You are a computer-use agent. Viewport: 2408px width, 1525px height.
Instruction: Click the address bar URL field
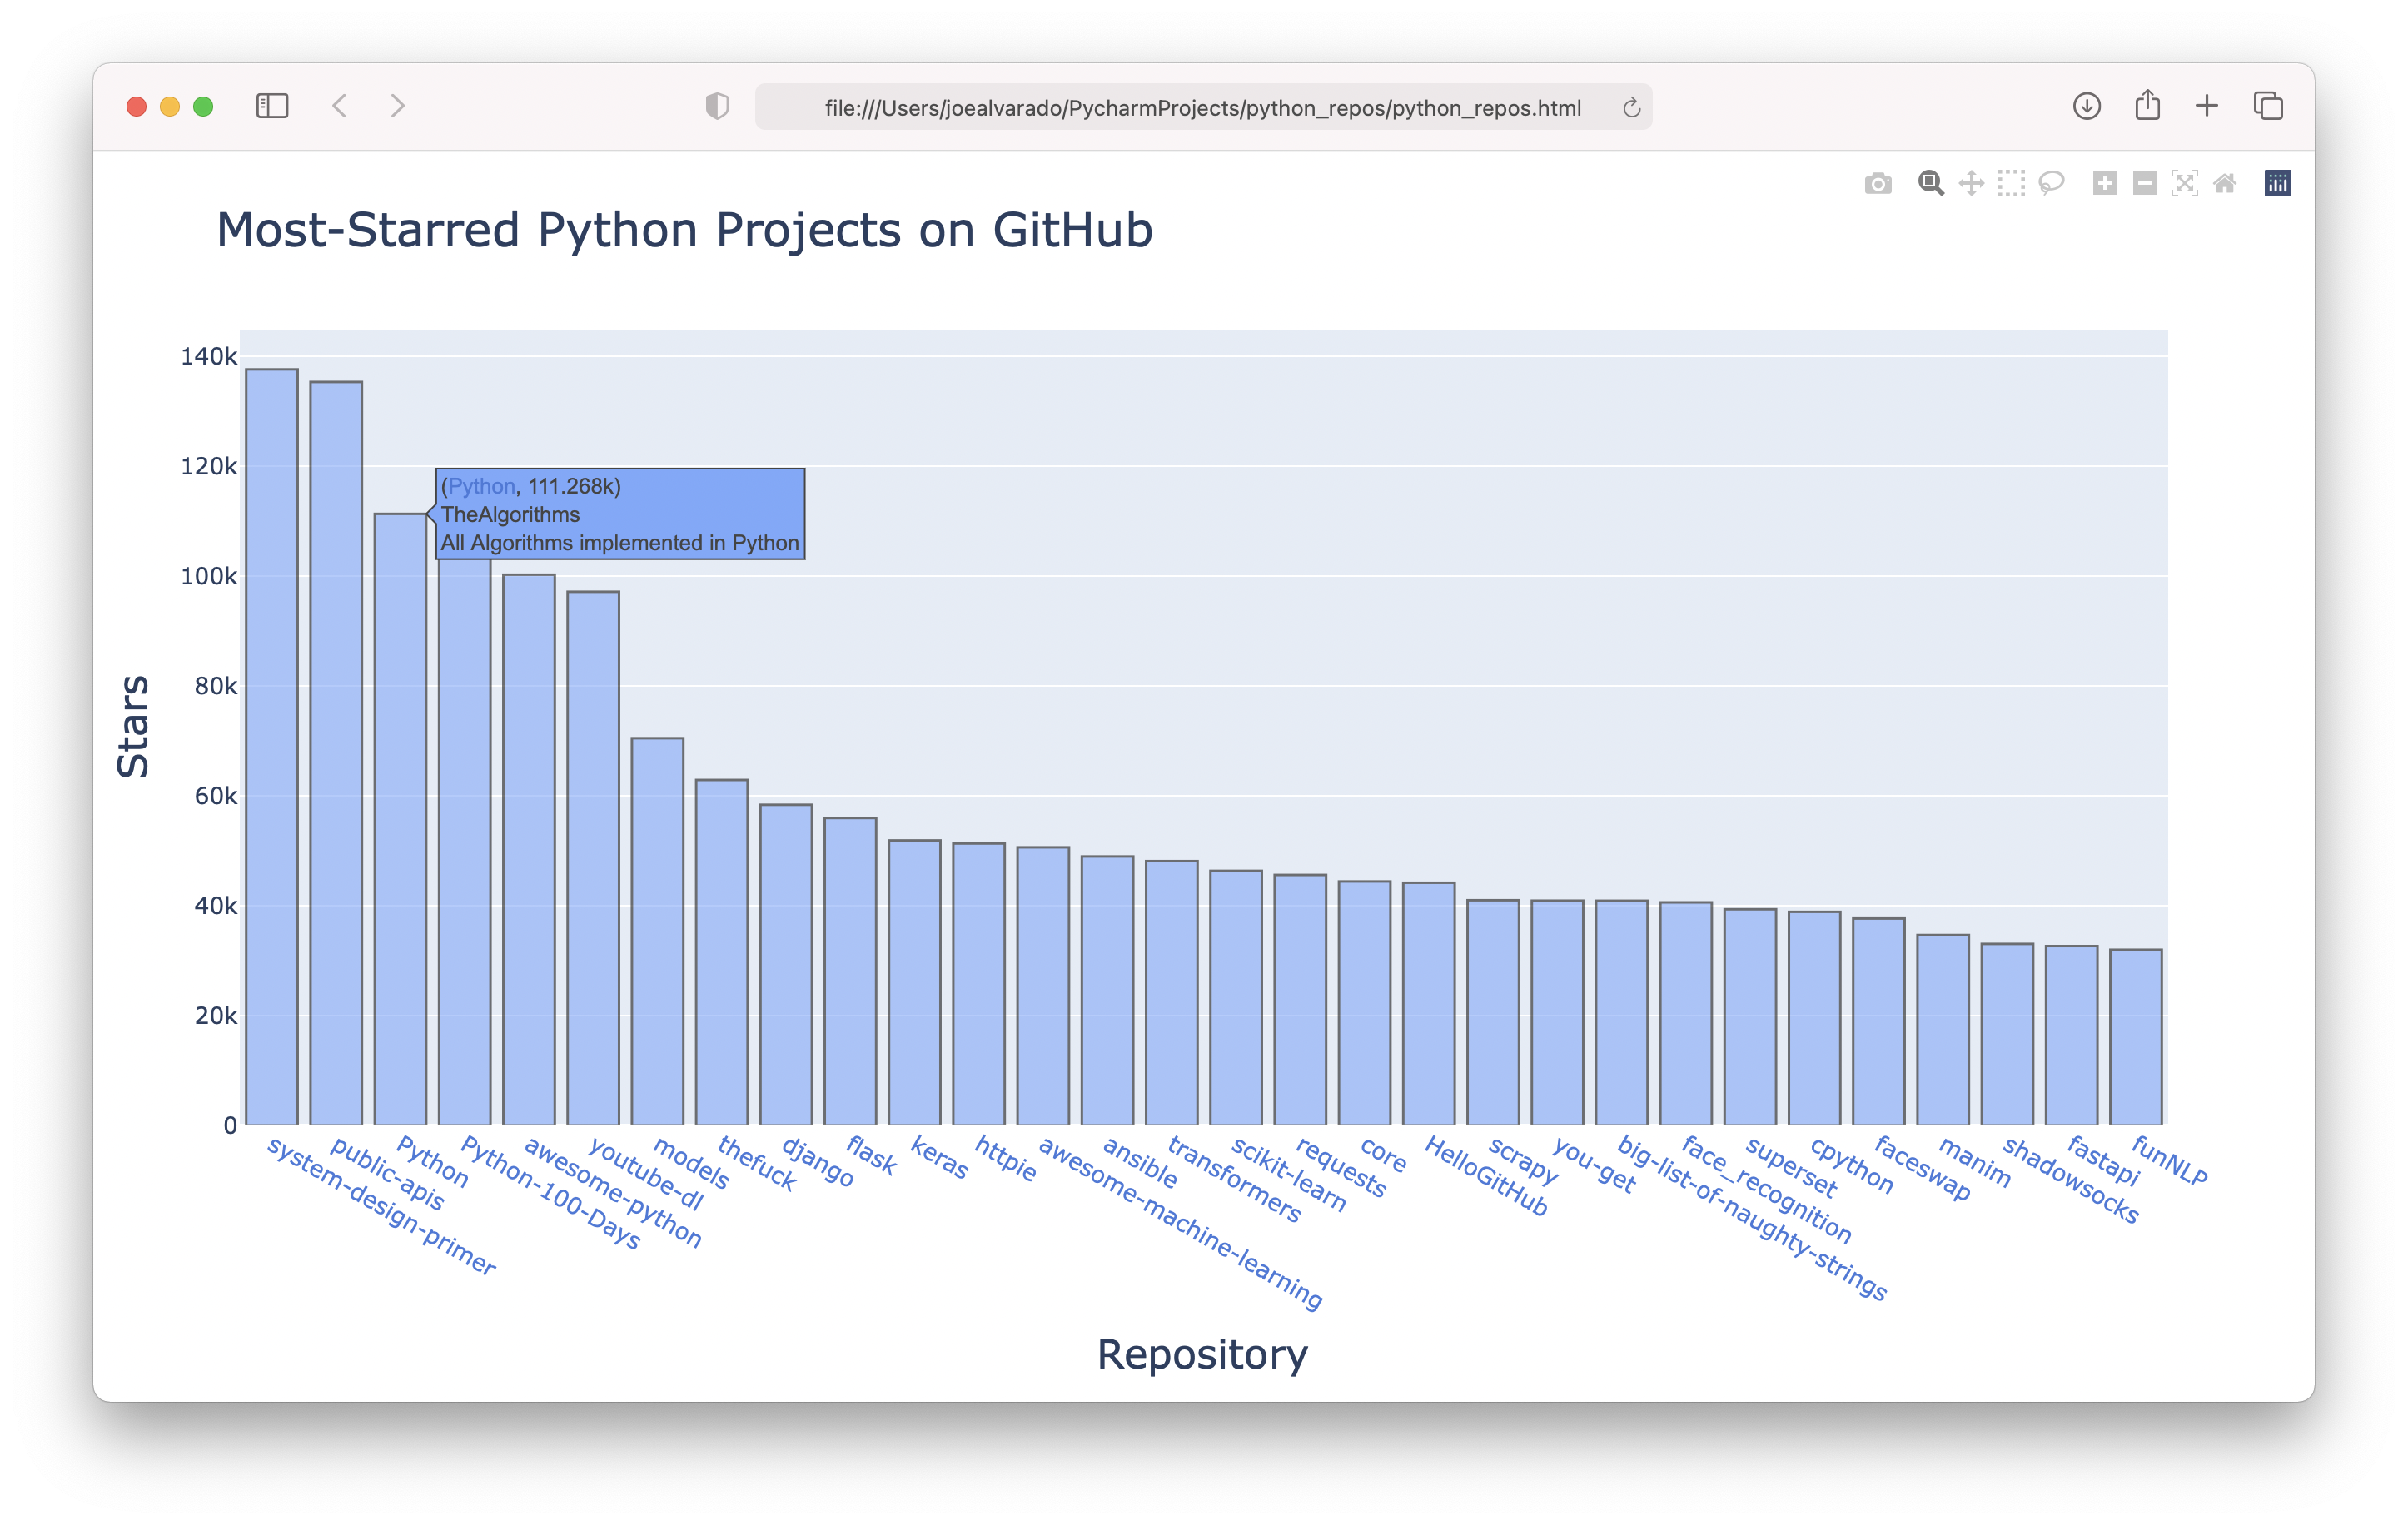click(1200, 107)
